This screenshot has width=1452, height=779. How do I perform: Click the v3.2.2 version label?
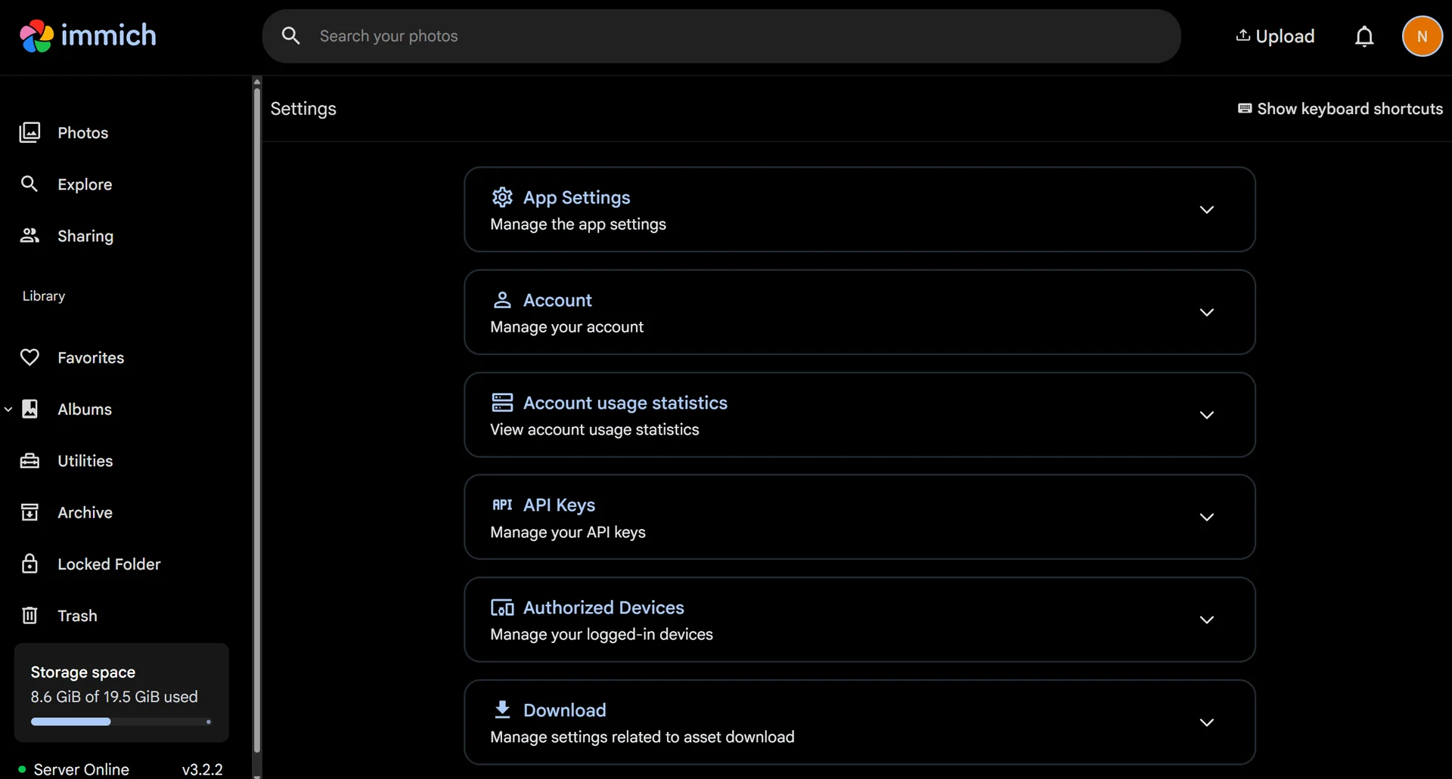click(x=202, y=769)
